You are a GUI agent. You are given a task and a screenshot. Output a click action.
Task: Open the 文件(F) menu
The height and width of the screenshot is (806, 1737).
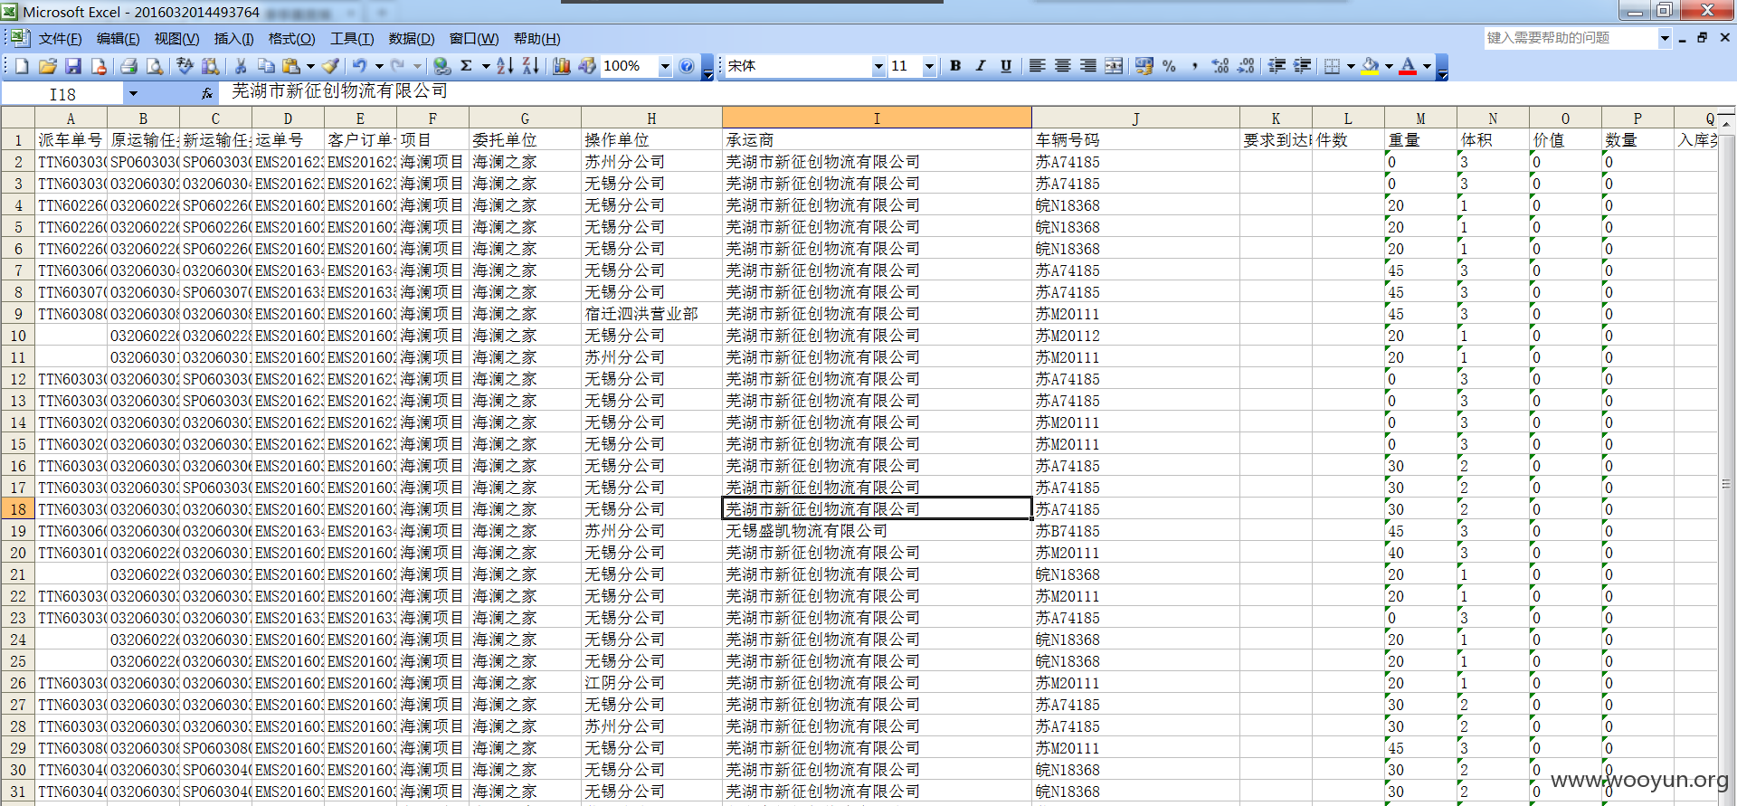pyautogui.click(x=60, y=39)
